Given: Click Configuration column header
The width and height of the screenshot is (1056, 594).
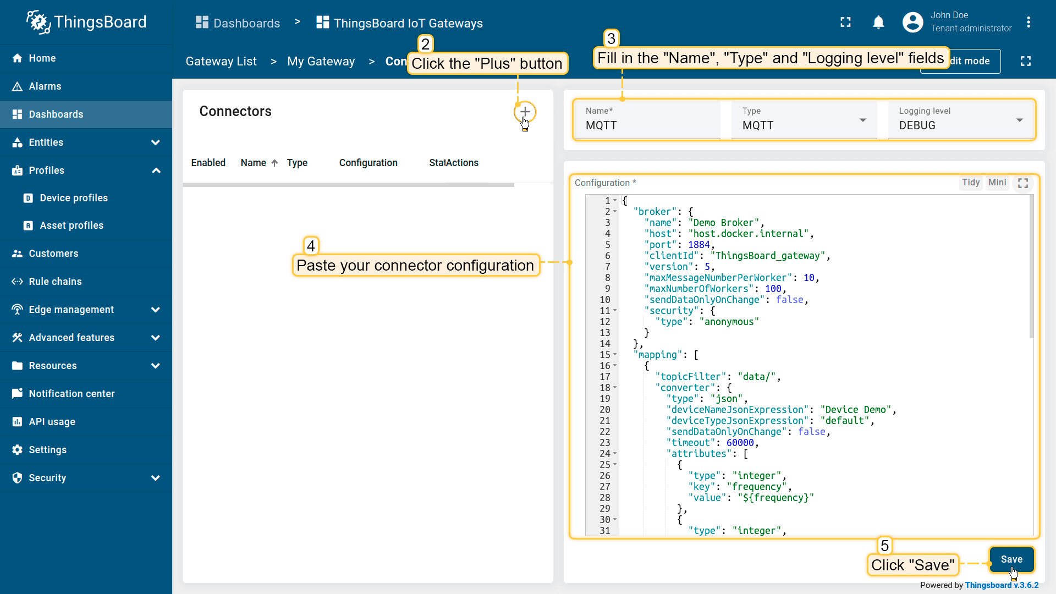Looking at the screenshot, I should coord(368,163).
